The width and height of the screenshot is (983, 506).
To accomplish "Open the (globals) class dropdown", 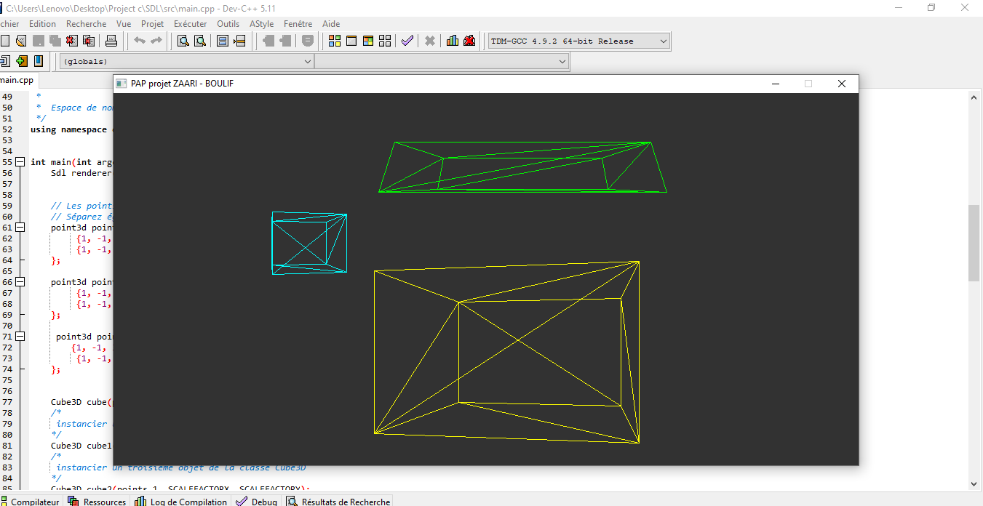I will (186, 62).
